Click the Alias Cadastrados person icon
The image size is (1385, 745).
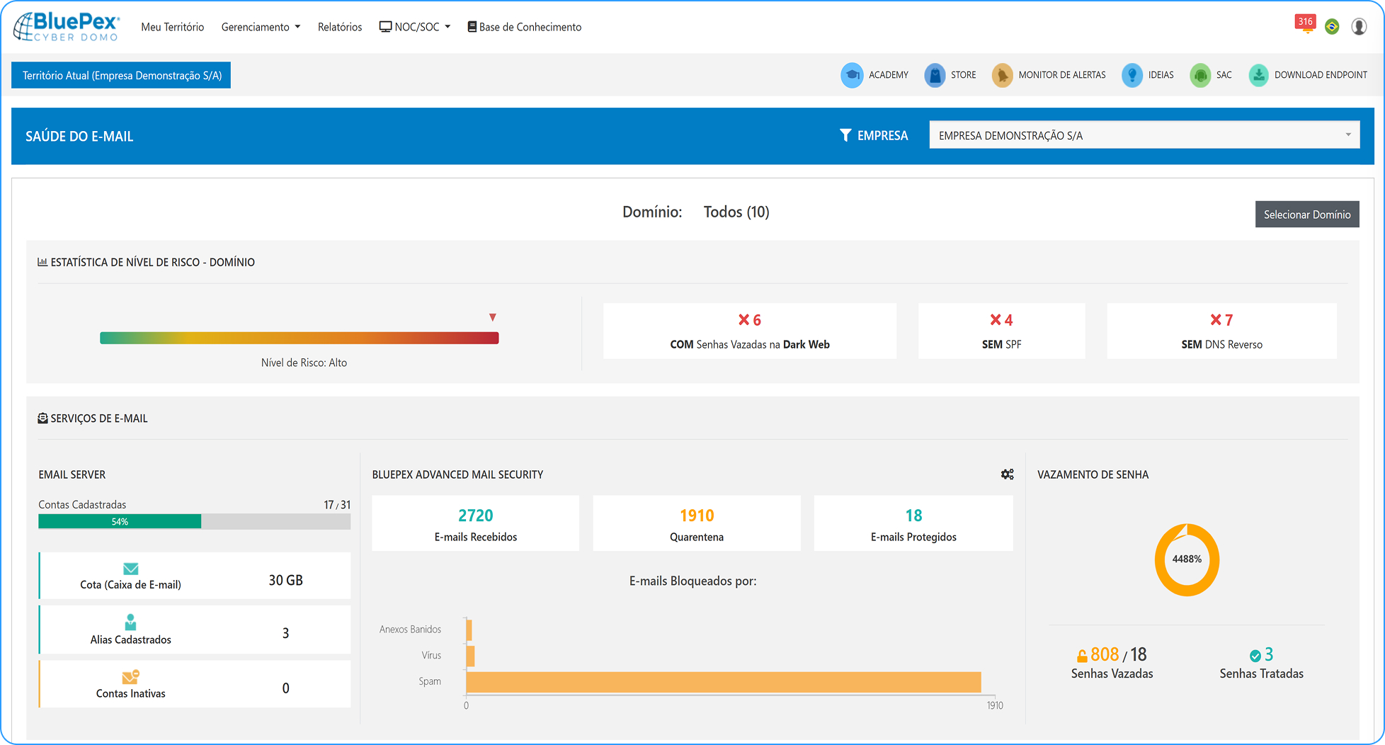point(130,622)
